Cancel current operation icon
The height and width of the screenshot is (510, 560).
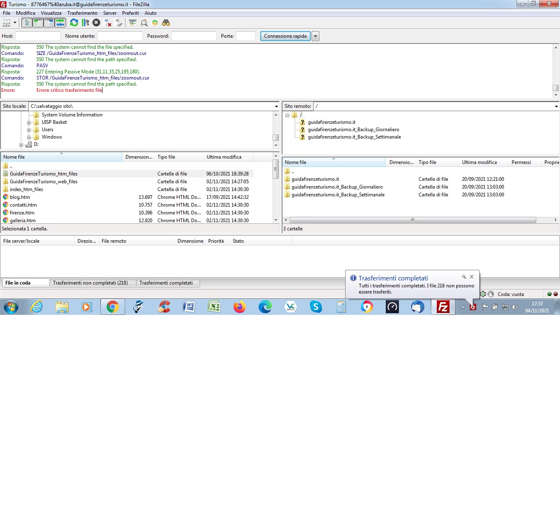click(96, 23)
